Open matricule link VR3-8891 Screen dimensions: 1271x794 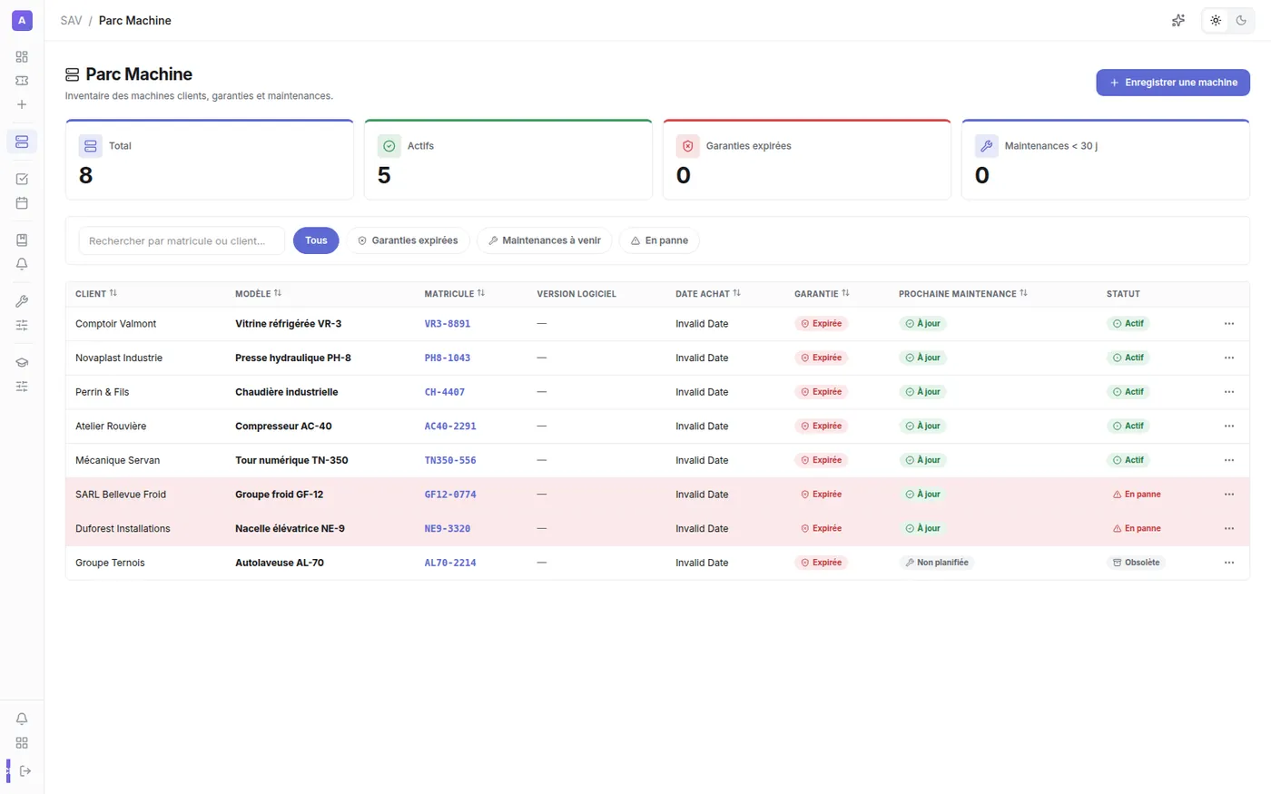click(x=448, y=324)
